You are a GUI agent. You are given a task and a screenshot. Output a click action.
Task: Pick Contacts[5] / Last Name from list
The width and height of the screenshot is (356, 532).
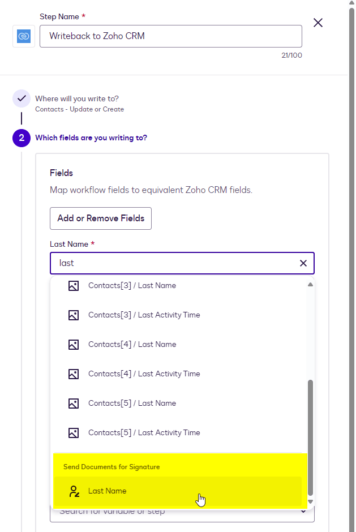(132, 404)
